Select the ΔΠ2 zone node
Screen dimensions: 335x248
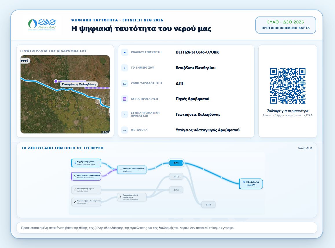176,177
